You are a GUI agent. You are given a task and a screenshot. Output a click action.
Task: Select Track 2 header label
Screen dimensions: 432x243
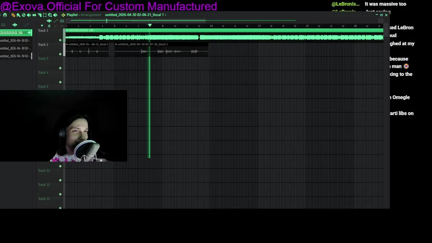pos(43,45)
